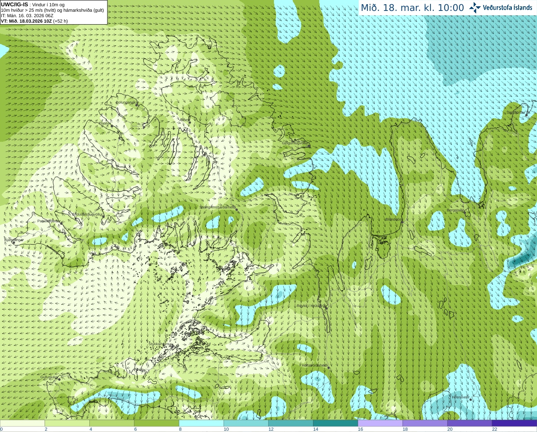The height and width of the screenshot is (432, 537).
Task: Click the '8' value on the color scale
Action: (x=180, y=429)
